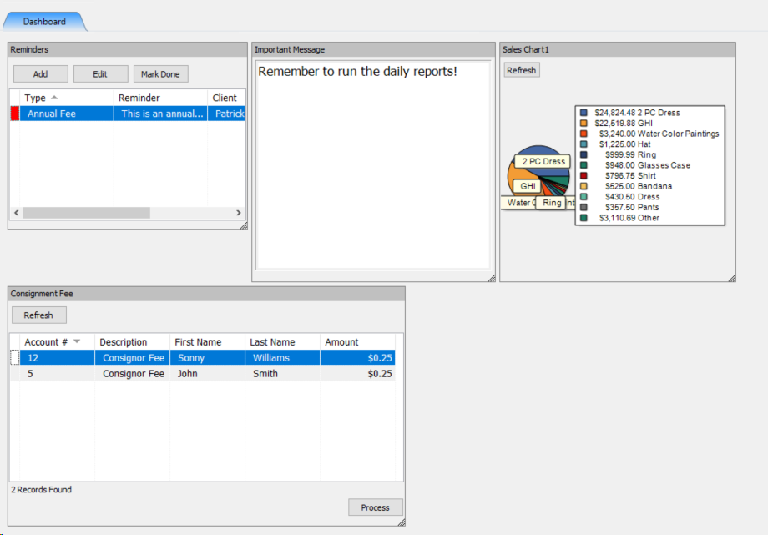Sort by Account # column header
Image resolution: width=768 pixels, height=535 pixels.
pyautogui.click(x=57, y=342)
